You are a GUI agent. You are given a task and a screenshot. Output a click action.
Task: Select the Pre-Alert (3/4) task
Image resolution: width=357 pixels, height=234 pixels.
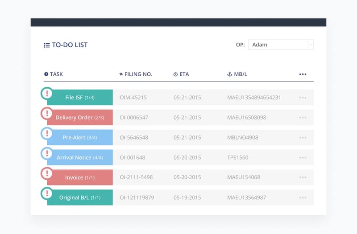click(80, 138)
